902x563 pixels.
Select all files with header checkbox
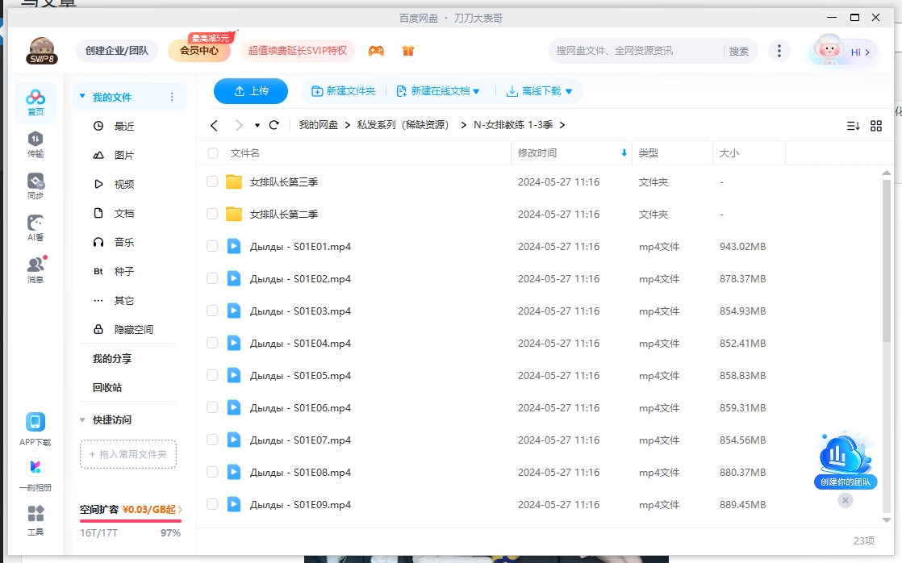(211, 152)
